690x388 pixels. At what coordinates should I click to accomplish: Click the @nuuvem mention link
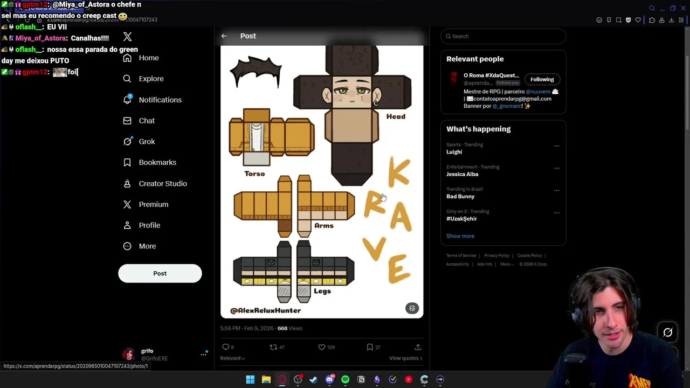[x=538, y=92]
